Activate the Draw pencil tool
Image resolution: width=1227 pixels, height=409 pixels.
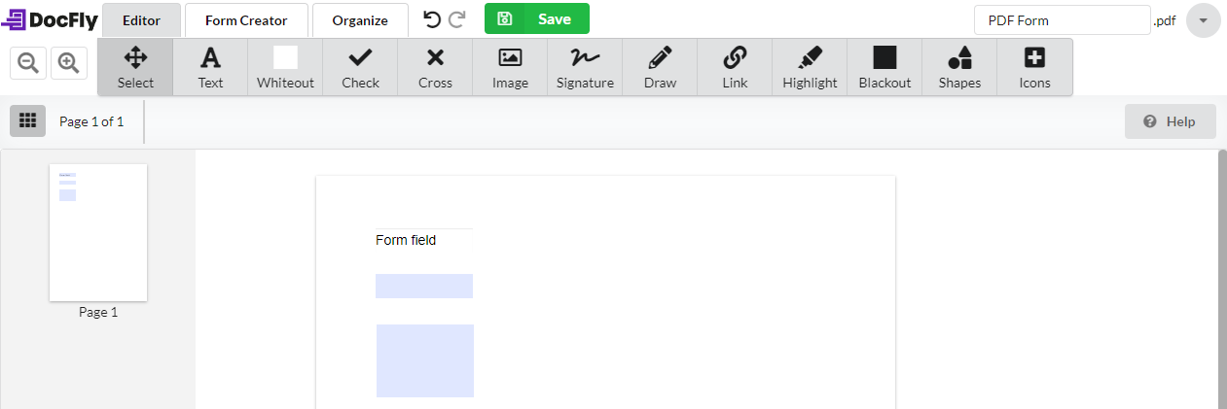(x=660, y=67)
